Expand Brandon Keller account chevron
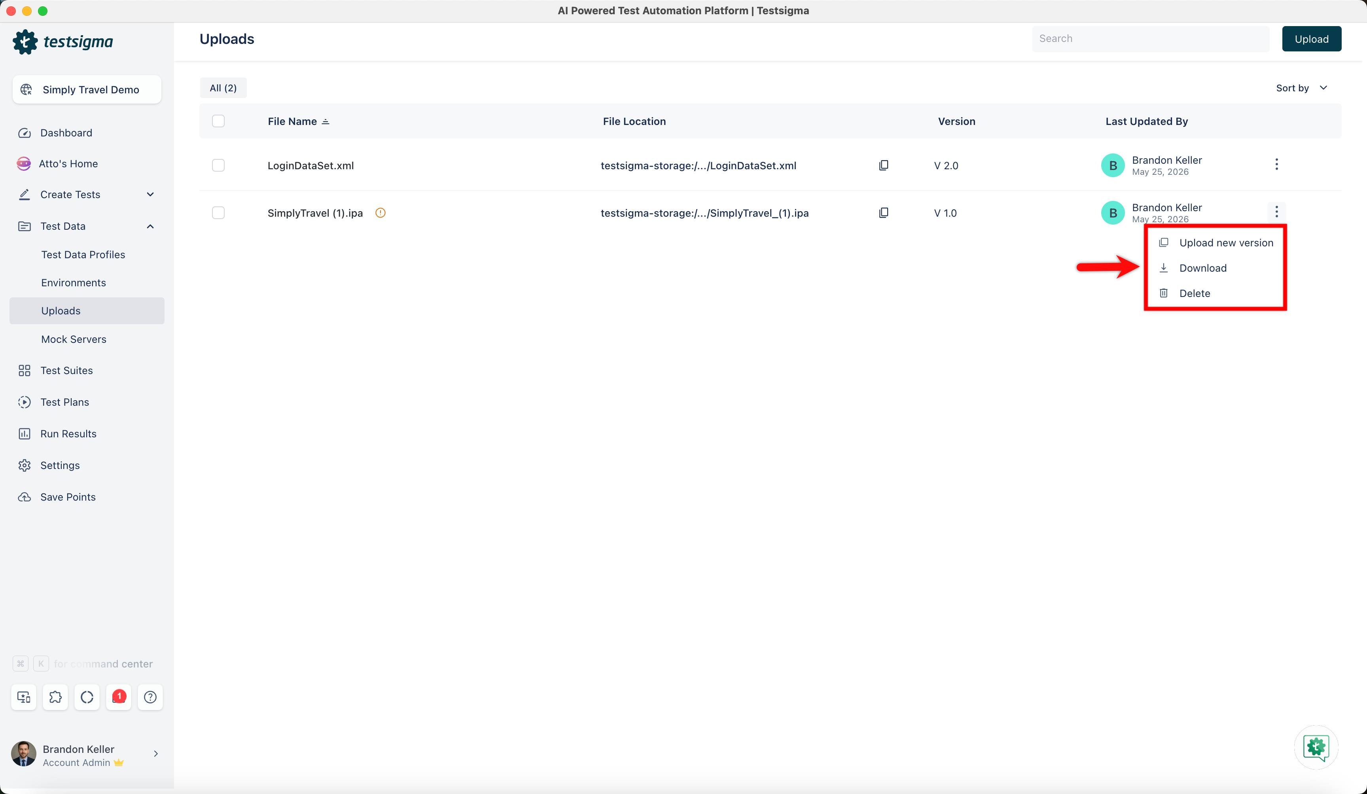Screen dimensions: 1367x794 [x=156, y=754]
